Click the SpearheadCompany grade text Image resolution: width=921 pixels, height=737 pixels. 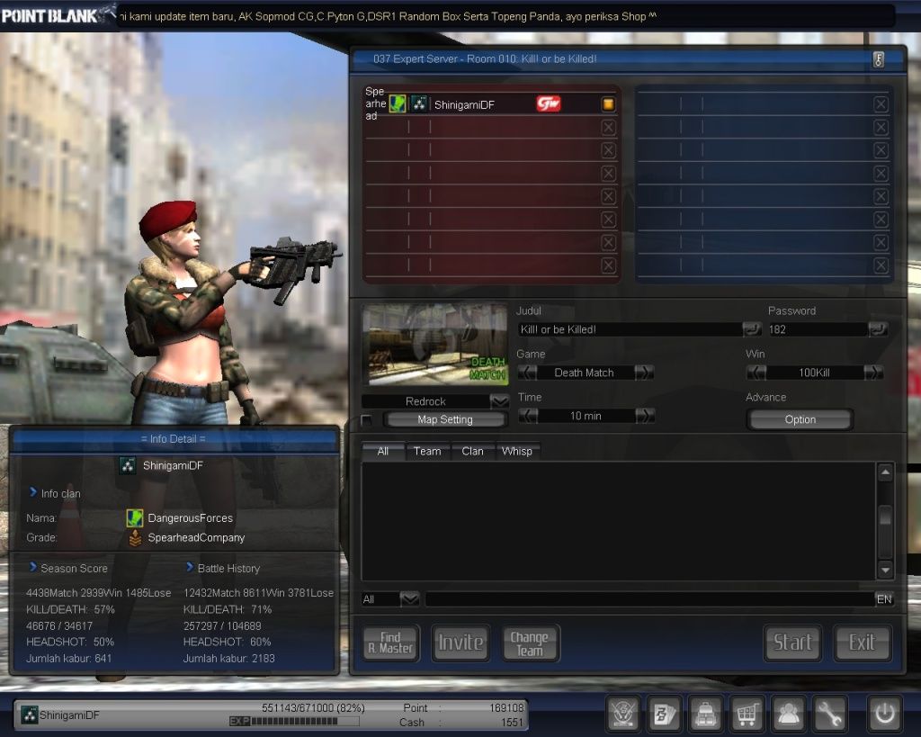[x=196, y=538]
